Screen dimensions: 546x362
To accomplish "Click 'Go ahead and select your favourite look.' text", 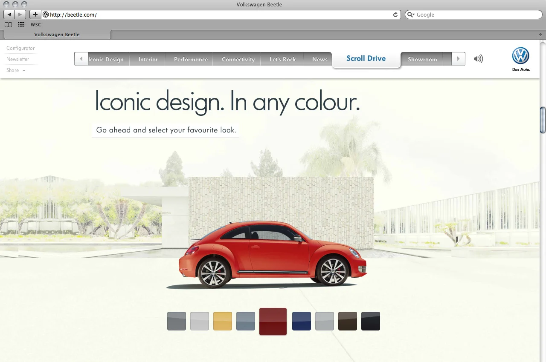I will pos(166,130).
